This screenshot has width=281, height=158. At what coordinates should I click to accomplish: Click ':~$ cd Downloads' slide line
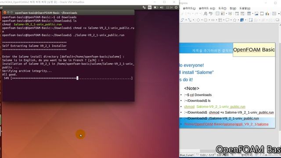tap(198, 95)
